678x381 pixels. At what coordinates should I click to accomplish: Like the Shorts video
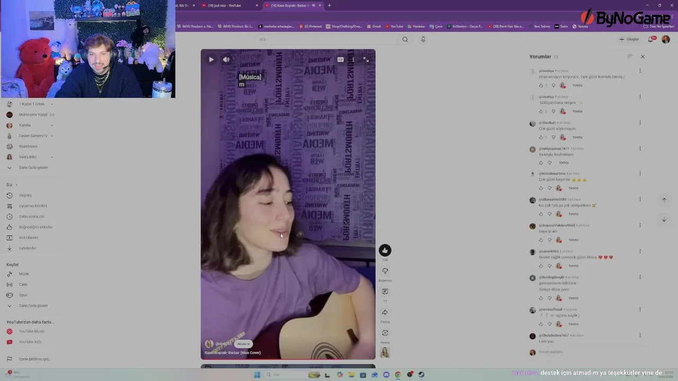point(385,250)
